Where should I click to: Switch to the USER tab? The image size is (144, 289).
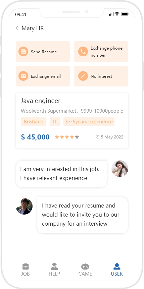(x=117, y=270)
